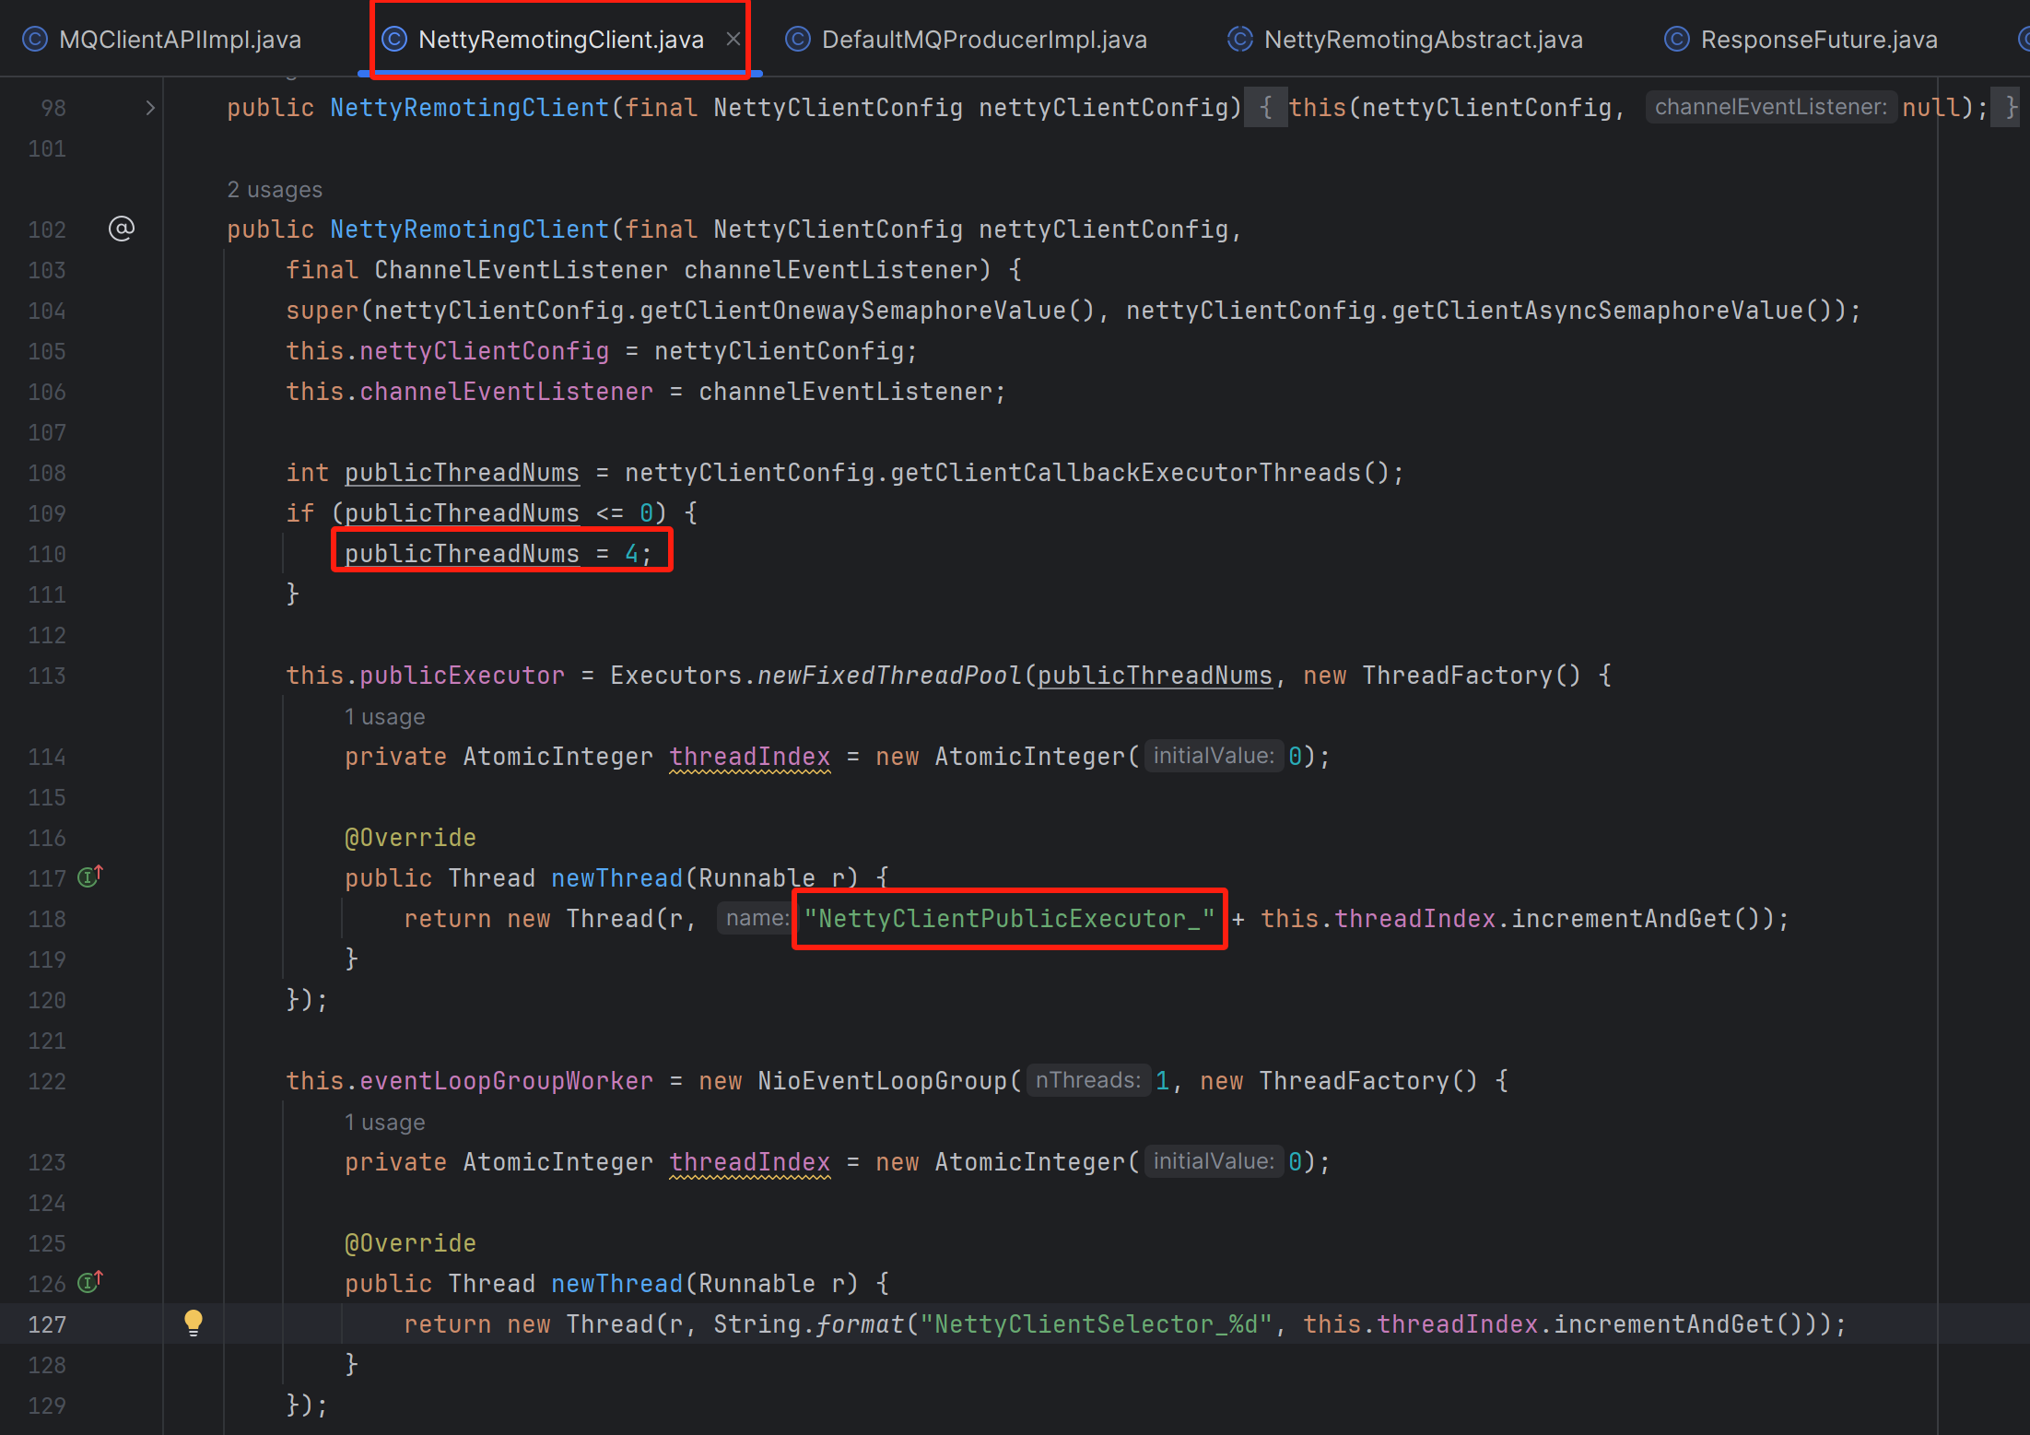This screenshot has width=2030, height=1435.
Task: Click class icon on ResponseFuture.java tab
Action: coord(1676,40)
